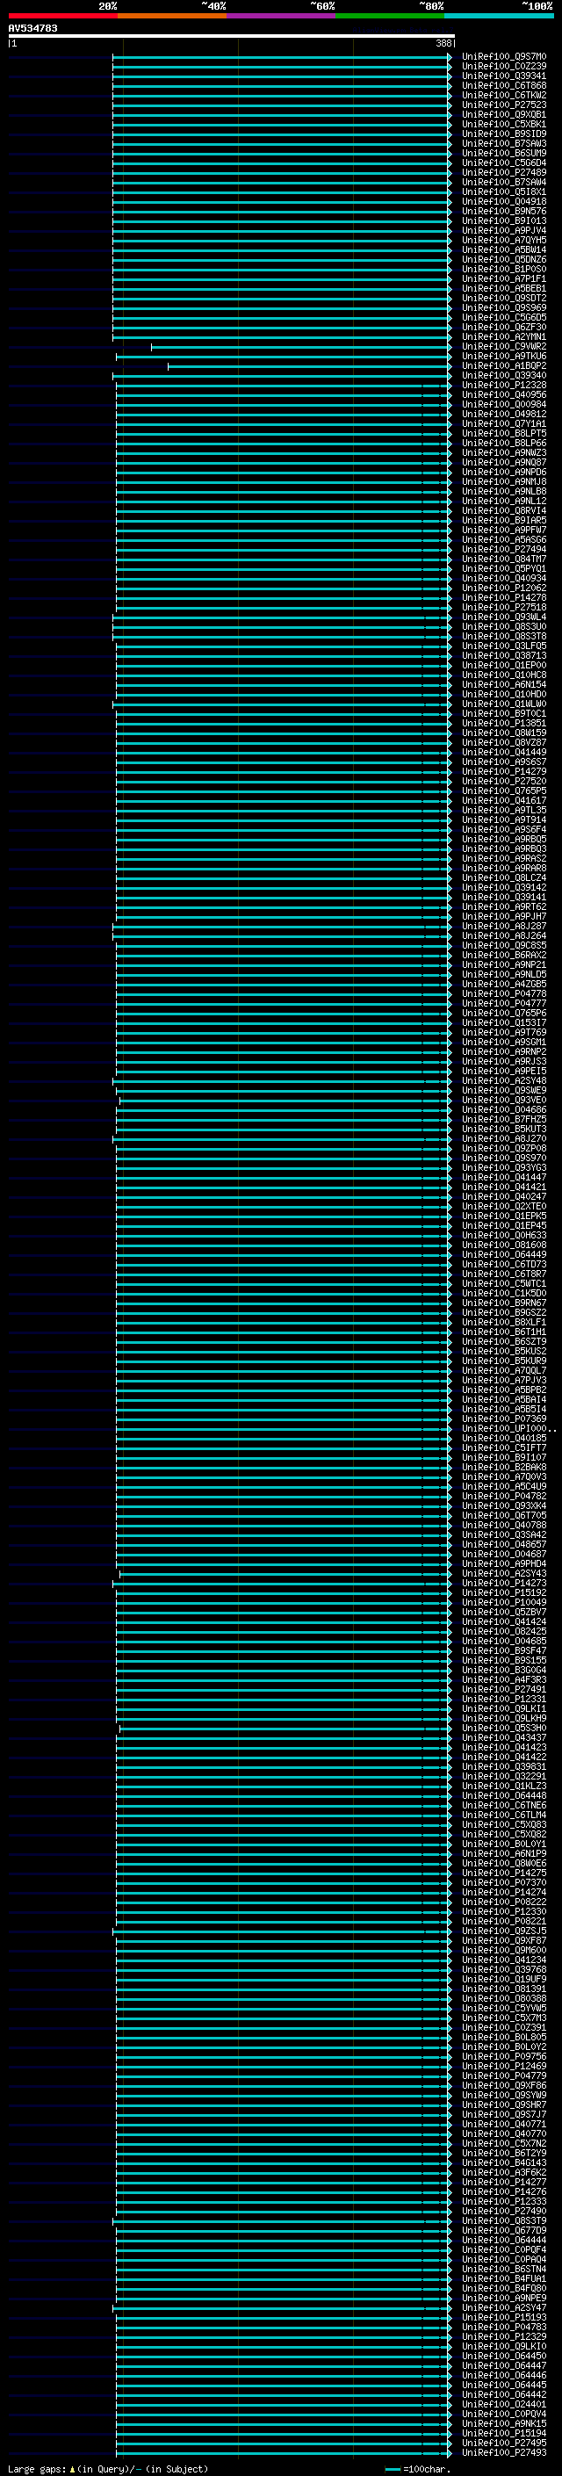Open hit UniRef100_C6T868
Screen dimensions: 562x2476
click(x=504, y=85)
